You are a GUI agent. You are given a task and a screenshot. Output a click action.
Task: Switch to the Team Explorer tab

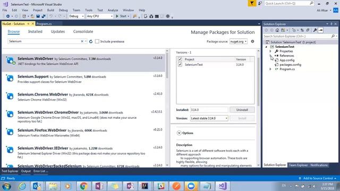coord(298,165)
